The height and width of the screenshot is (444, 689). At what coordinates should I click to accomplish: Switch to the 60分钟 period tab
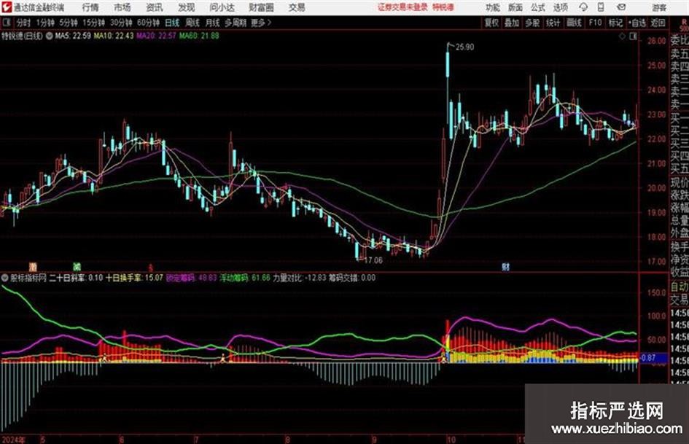pos(149,23)
